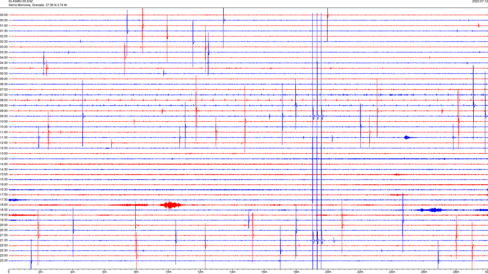The image size is (488, 274).
Task: Select the 05:00 time row label
Action: (4, 68)
